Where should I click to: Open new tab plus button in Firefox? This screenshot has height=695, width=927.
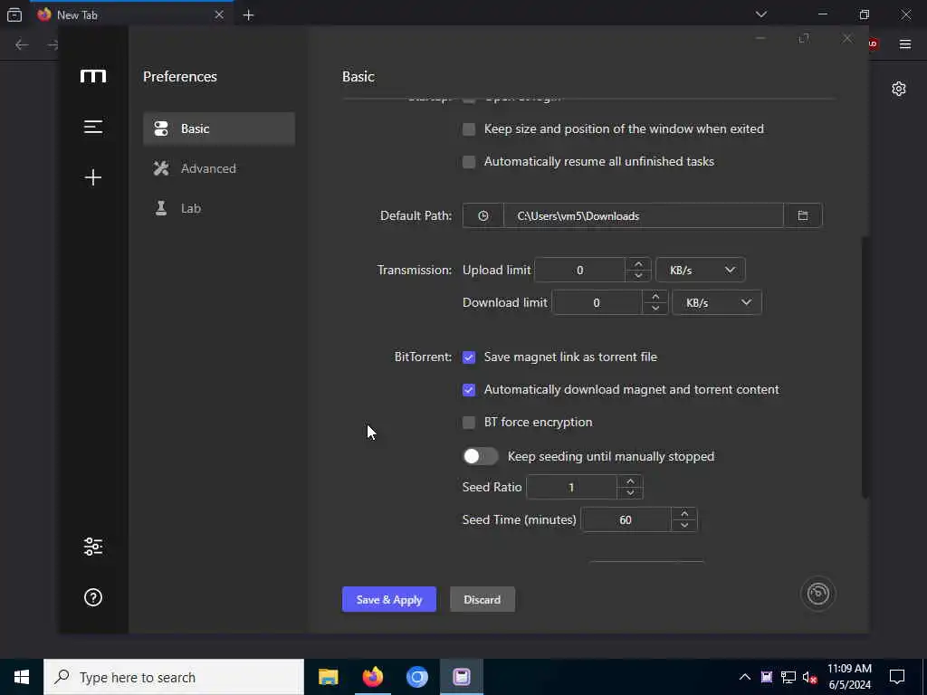(248, 15)
